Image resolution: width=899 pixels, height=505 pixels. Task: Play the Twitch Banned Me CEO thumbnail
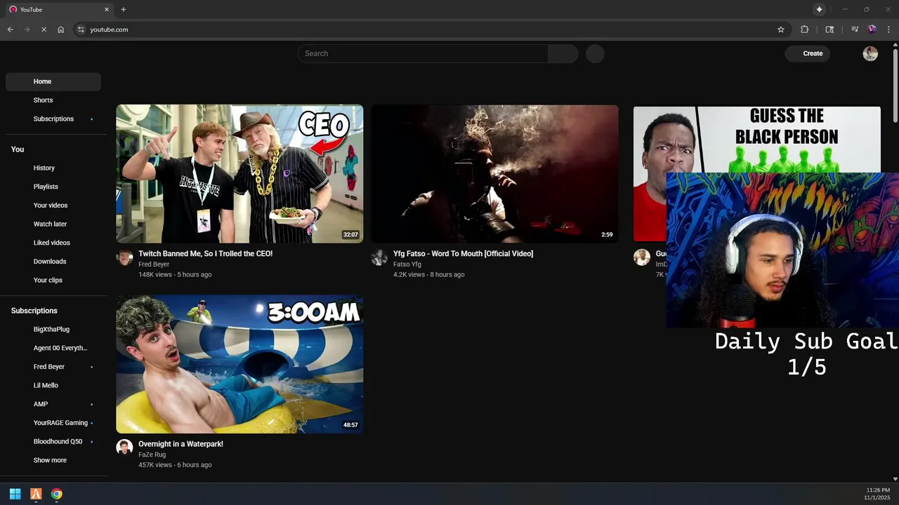(x=239, y=174)
